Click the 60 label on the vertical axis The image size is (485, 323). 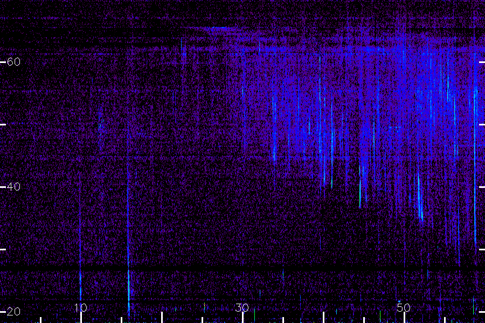coord(13,62)
